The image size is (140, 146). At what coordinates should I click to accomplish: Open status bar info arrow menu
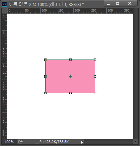pyautogui.click(x=82, y=142)
